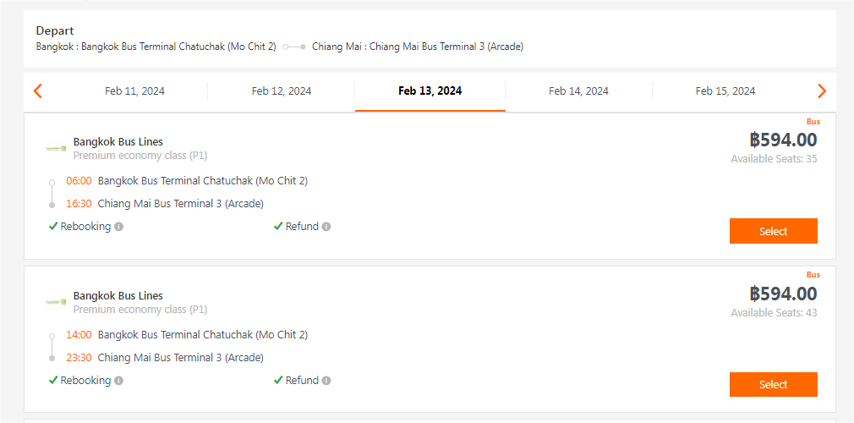Viewport: 854px width, 423px height.
Task: Click Bangkok Bus Lines logo, 06:00 trip
Action: (x=56, y=148)
